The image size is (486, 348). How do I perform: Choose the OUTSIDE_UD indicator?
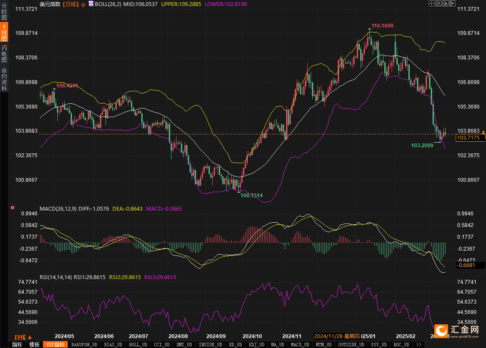click(x=351, y=345)
